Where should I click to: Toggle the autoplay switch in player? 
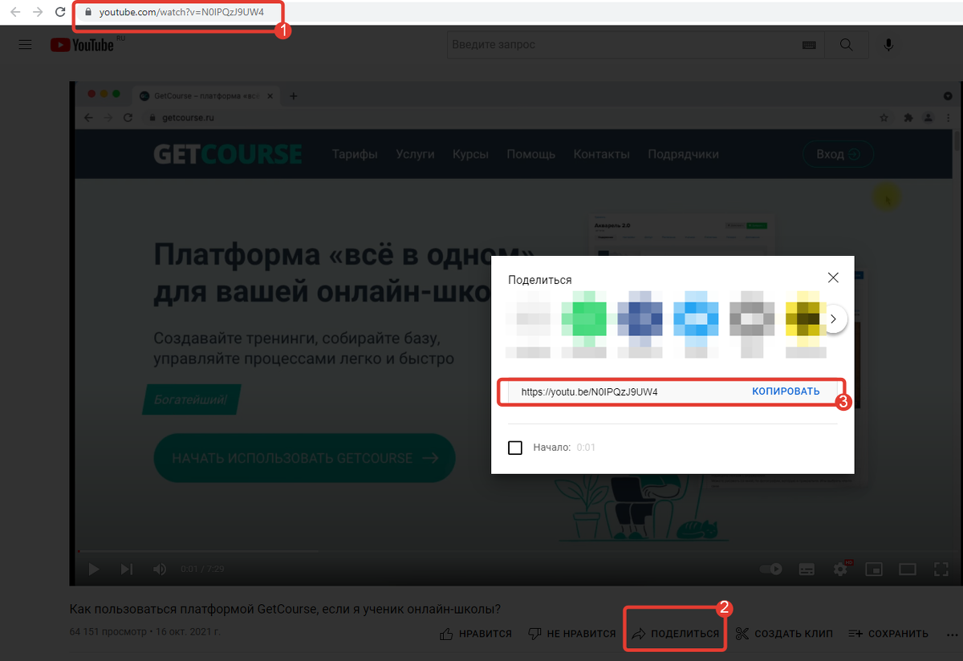tap(771, 569)
